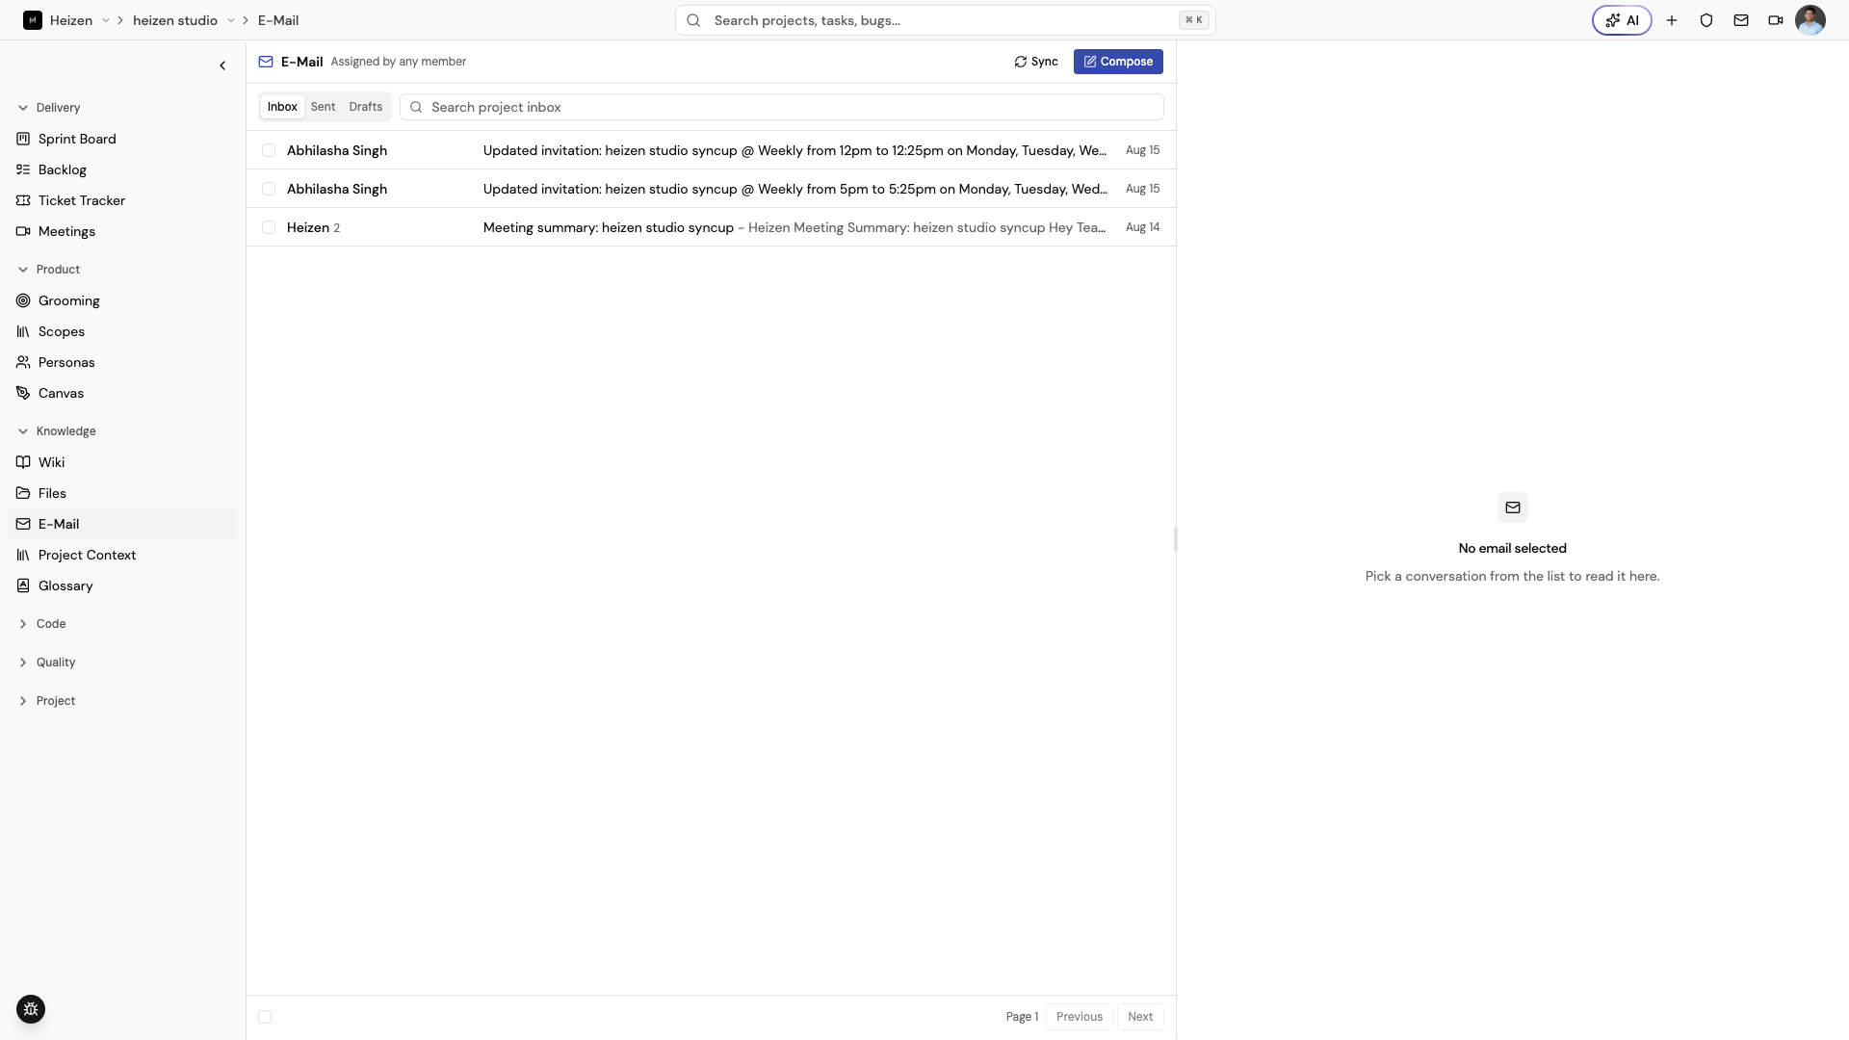Collapse the Knowledge section
The height and width of the screenshot is (1040, 1849).
56,431
